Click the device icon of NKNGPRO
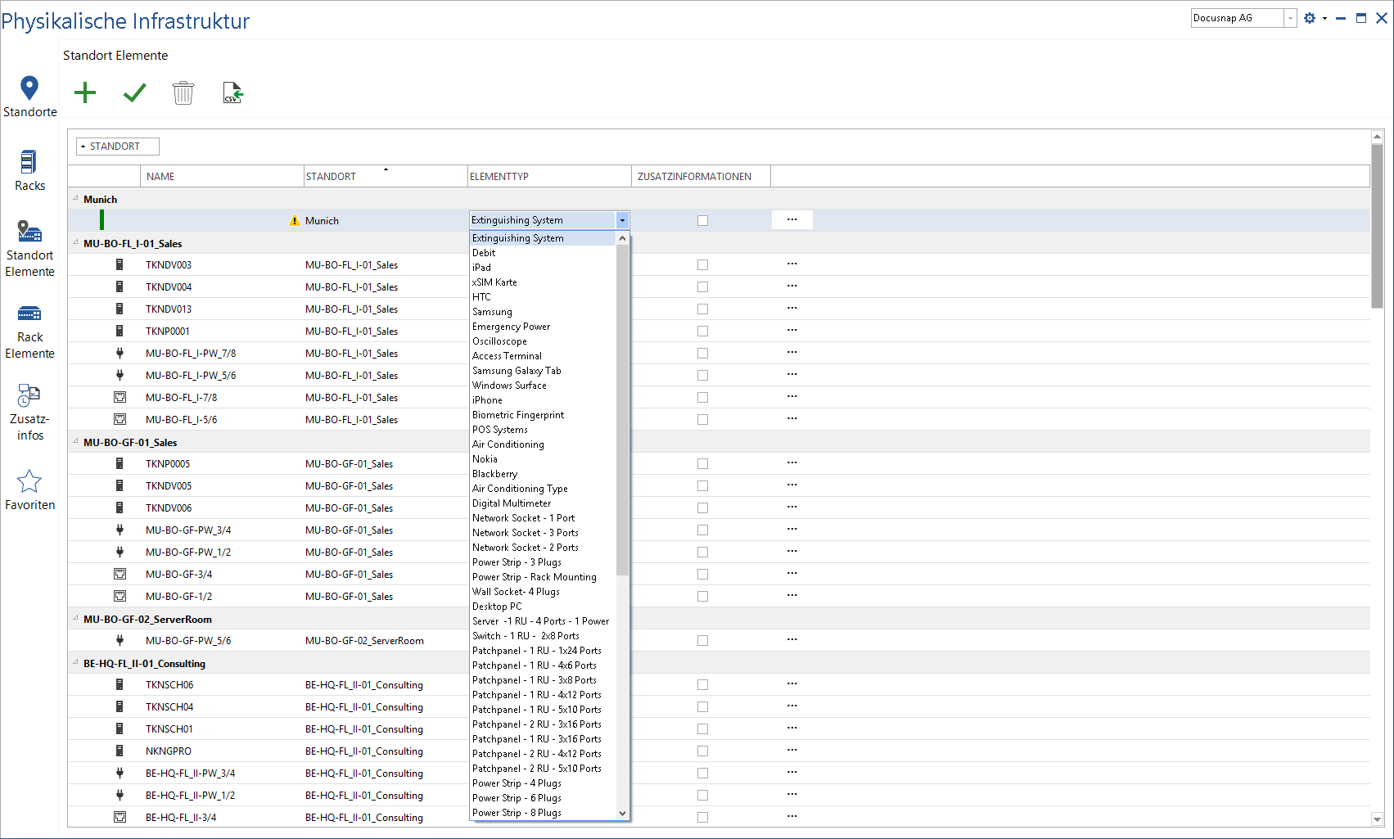The width and height of the screenshot is (1394, 839). point(120,751)
